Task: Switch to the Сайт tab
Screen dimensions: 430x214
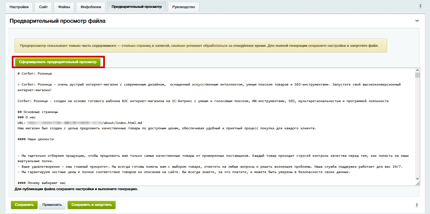Action: (43, 7)
